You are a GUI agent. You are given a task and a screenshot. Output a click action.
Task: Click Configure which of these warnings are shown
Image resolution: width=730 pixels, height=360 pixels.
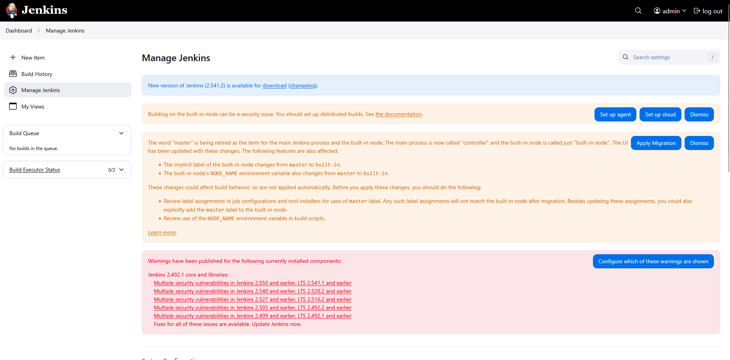click(653, 261)
